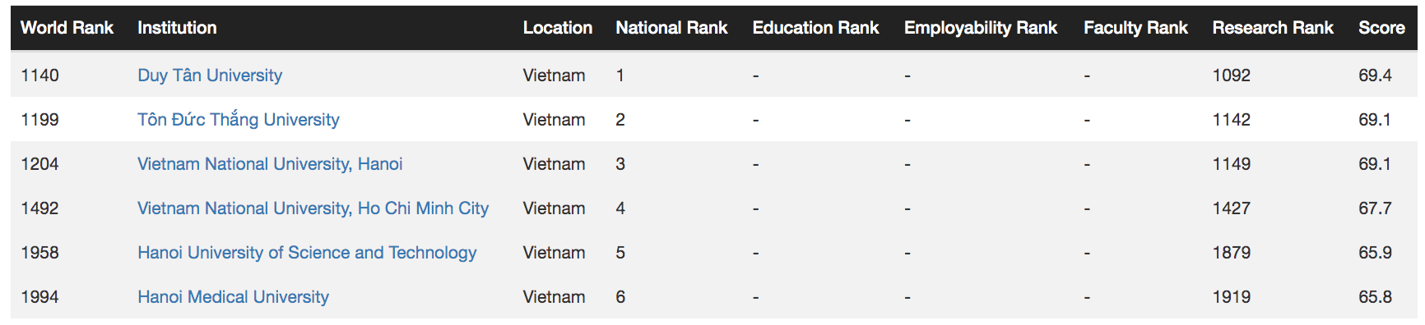This screenshot has height=325, width=1425.
Task: Open Vietnam National University, Hanoi link
Action: (270, 164)
